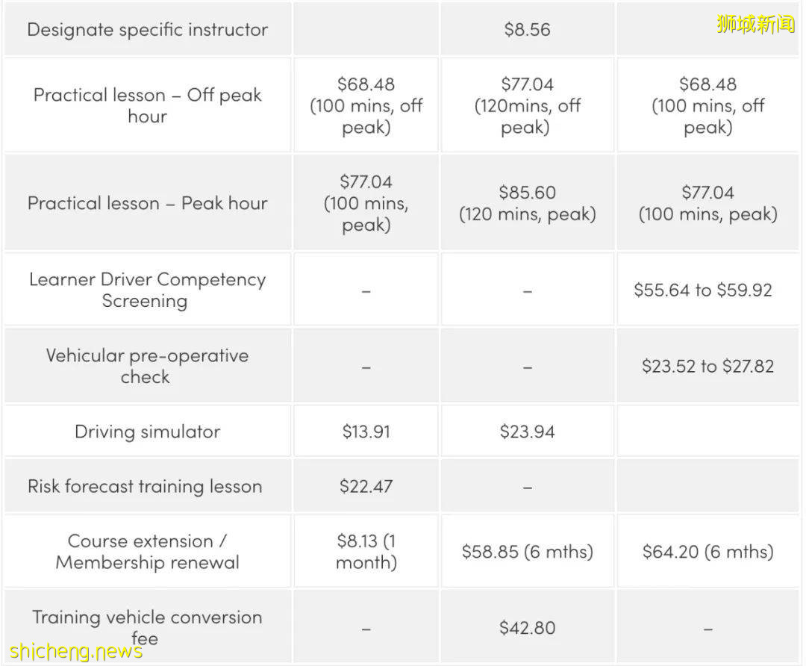Select the Vehicular pre-operative check label
Image resolution: width=806 pixels, height=666 pixels.
pyautogui.click(x=147, y=366)
